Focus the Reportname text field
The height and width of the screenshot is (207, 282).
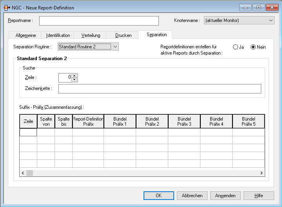(x=99, y=20)
